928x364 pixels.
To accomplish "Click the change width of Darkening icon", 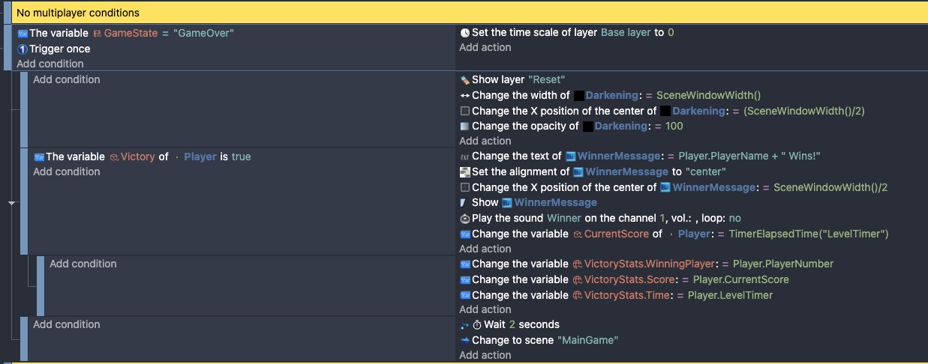I will (464, 95).
